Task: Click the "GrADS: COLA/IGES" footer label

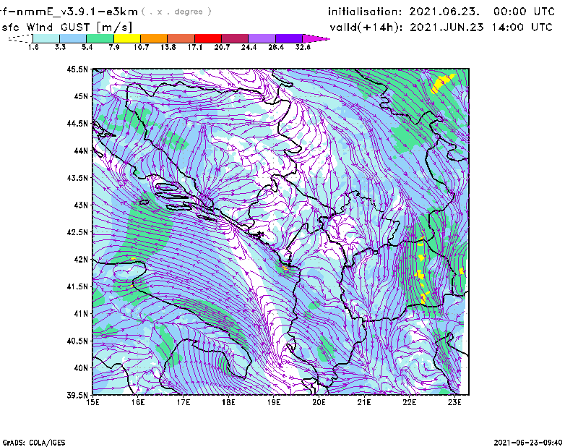Action: 34,443
